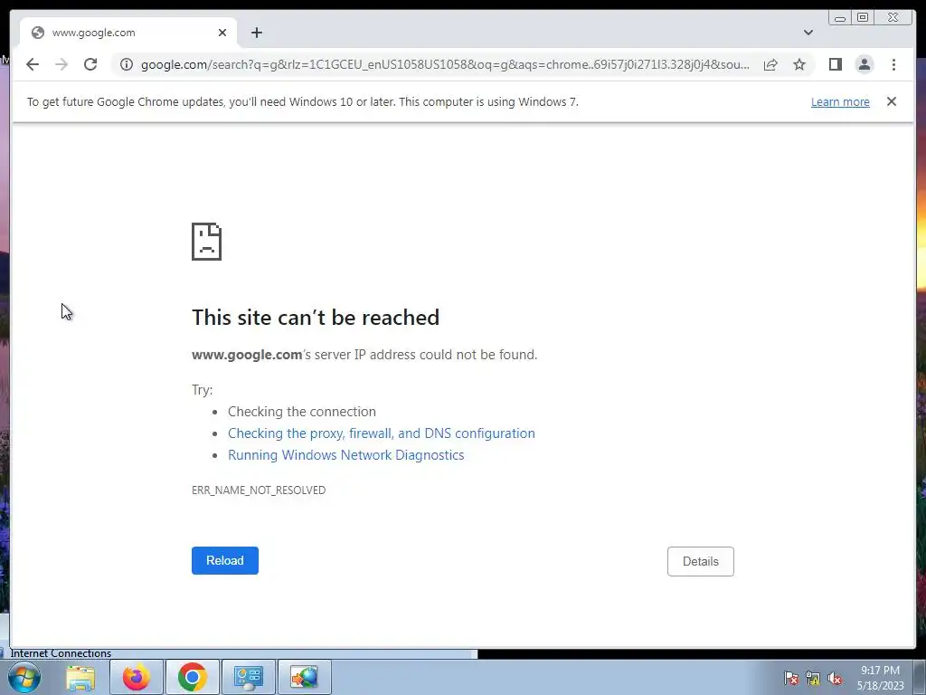
Task: Click the ERR_NAME_NOT_RESOLVED text
Action: pos(259,490)
